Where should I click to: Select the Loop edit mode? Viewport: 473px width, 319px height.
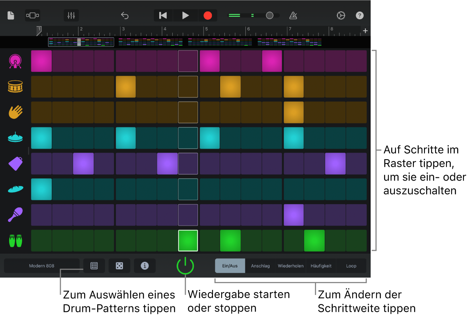351,266
